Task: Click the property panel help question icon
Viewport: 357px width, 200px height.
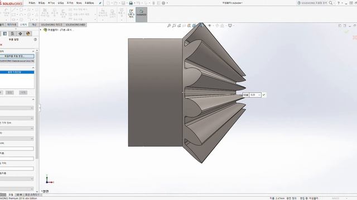Action: tap(35, 39)
